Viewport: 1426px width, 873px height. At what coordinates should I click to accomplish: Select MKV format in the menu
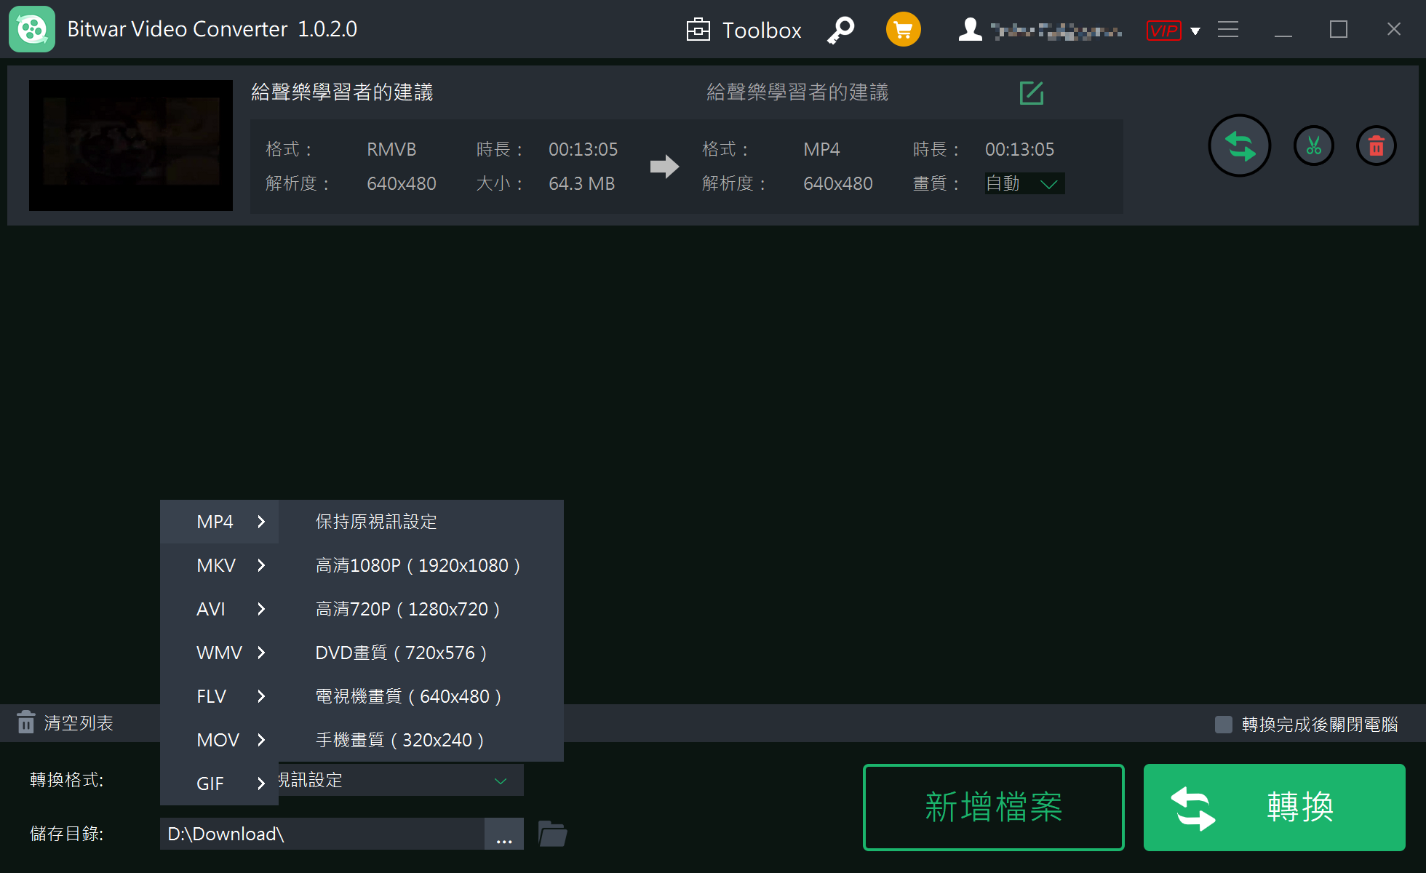click(x=219, y=565)
